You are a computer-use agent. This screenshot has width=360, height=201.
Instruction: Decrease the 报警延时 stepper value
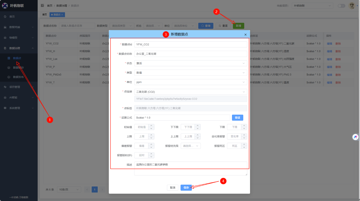151,157
